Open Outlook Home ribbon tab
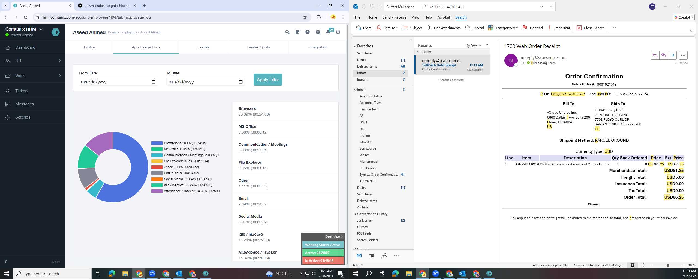Screen dimensions: 698x279 tap(372, 17)
